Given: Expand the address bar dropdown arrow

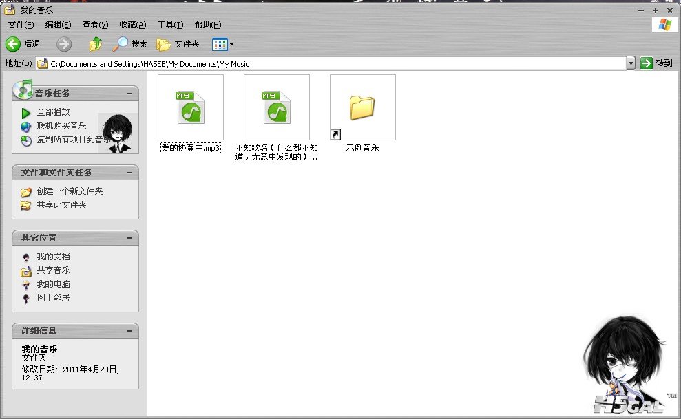Looking at the screenshot, I should [x=631, y=63].
